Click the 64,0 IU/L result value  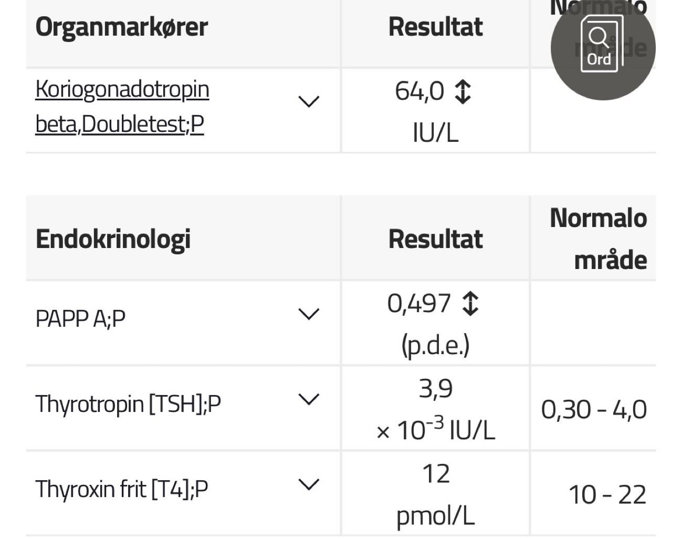click(420, 91)
